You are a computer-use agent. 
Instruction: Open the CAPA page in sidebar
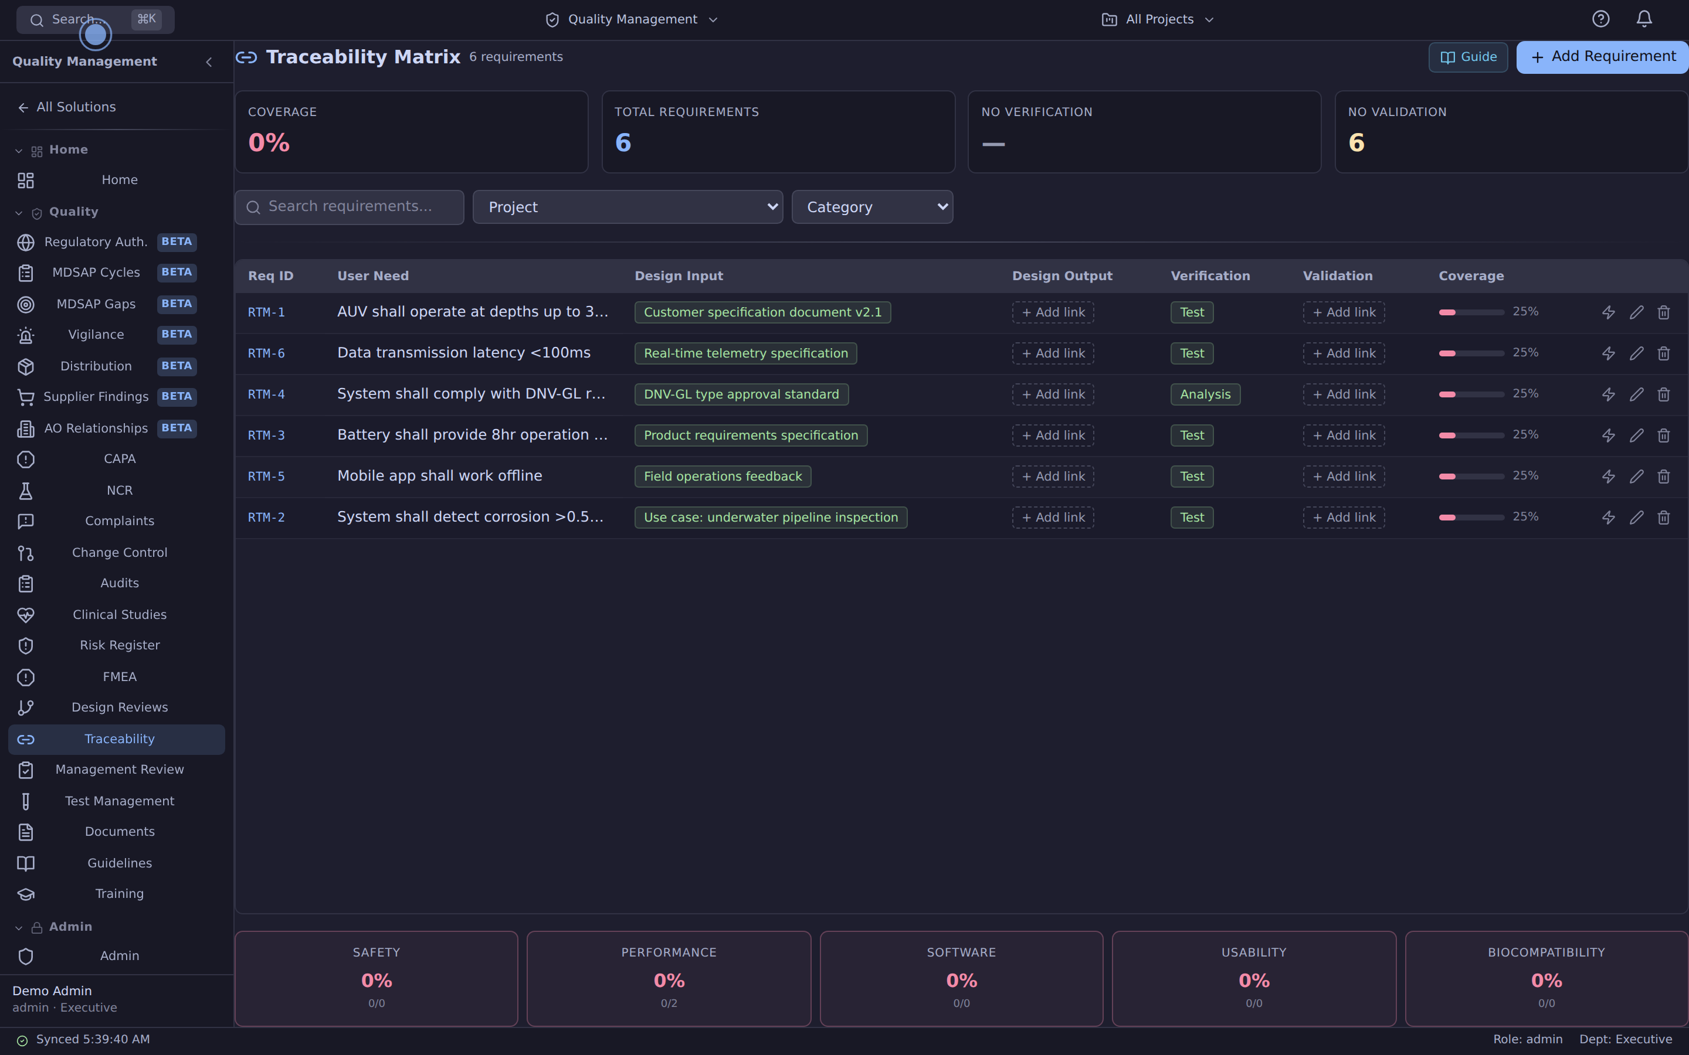[x=117, y=459]
